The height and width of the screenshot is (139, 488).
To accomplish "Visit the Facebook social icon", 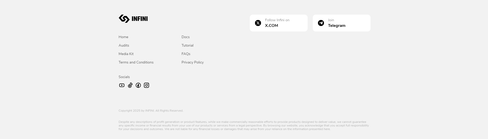I will pos(138,85).
